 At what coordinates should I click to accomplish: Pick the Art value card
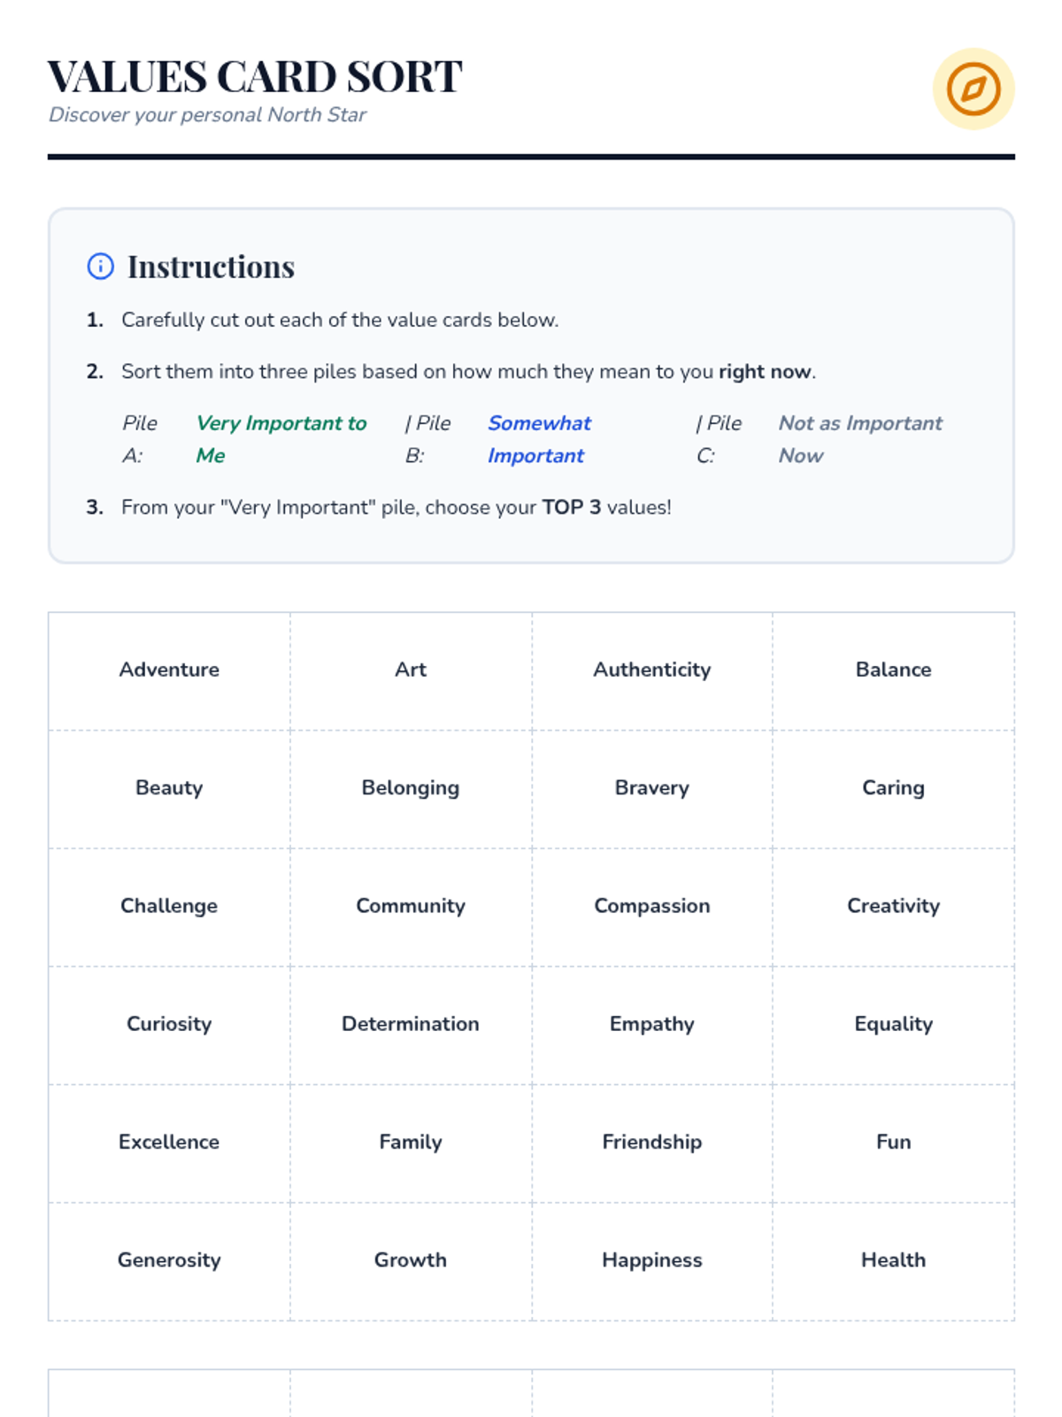[x=411, y=670]
